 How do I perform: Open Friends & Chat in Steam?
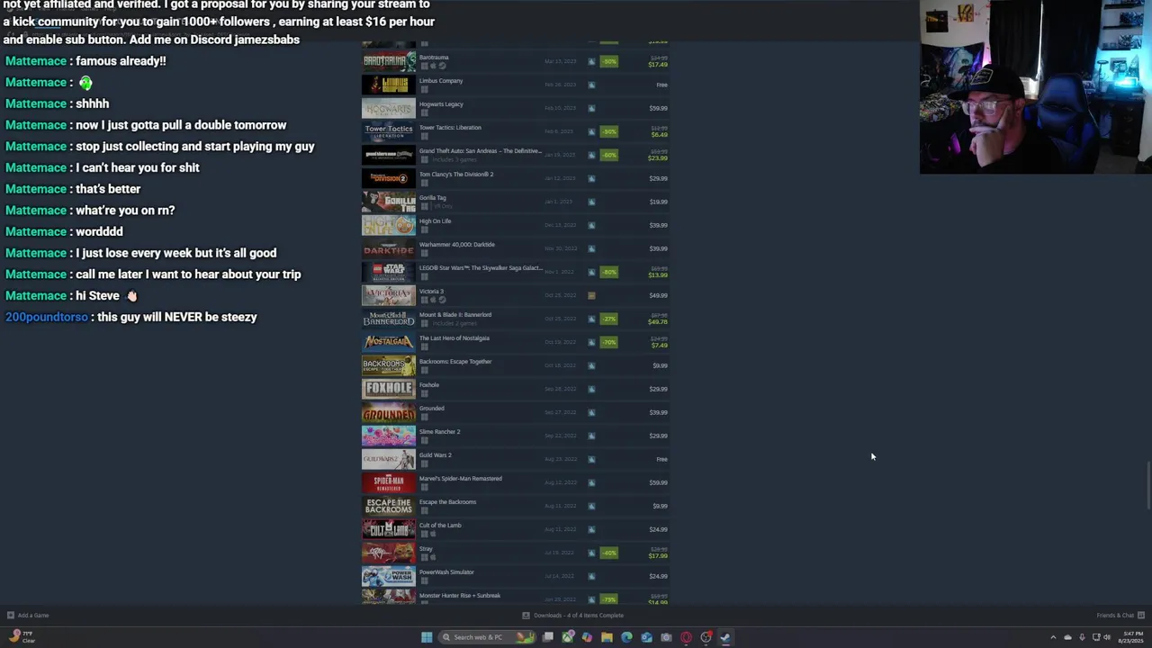click(x=1120, y=616)
